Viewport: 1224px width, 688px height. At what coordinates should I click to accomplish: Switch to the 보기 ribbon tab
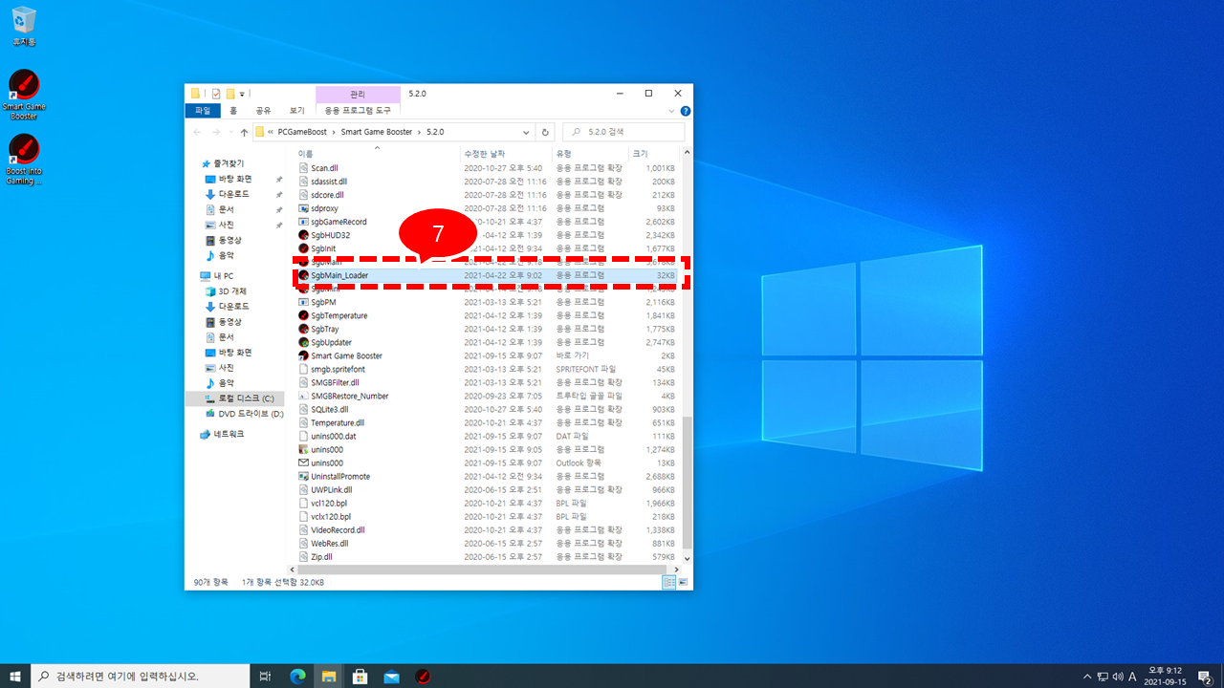click(297, 111)
